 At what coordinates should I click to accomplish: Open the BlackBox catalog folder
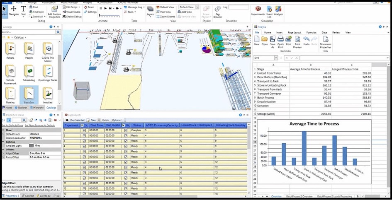tap(29, 95)
